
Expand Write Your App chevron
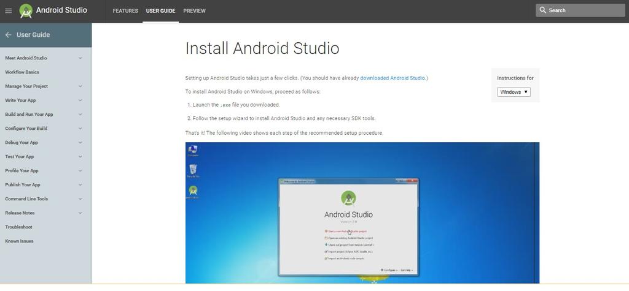80,100
